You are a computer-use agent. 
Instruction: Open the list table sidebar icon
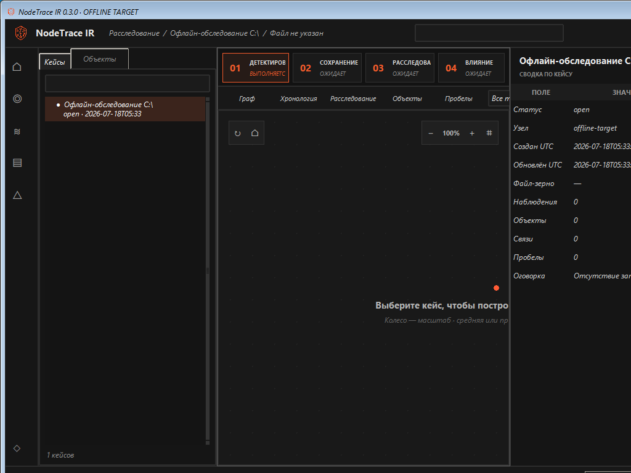(17, 163)
